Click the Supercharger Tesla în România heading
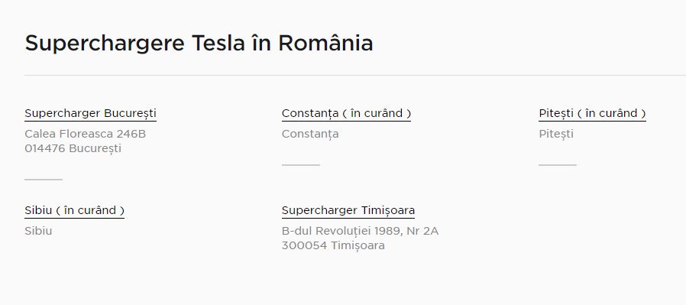 click(x=199, y=44)
